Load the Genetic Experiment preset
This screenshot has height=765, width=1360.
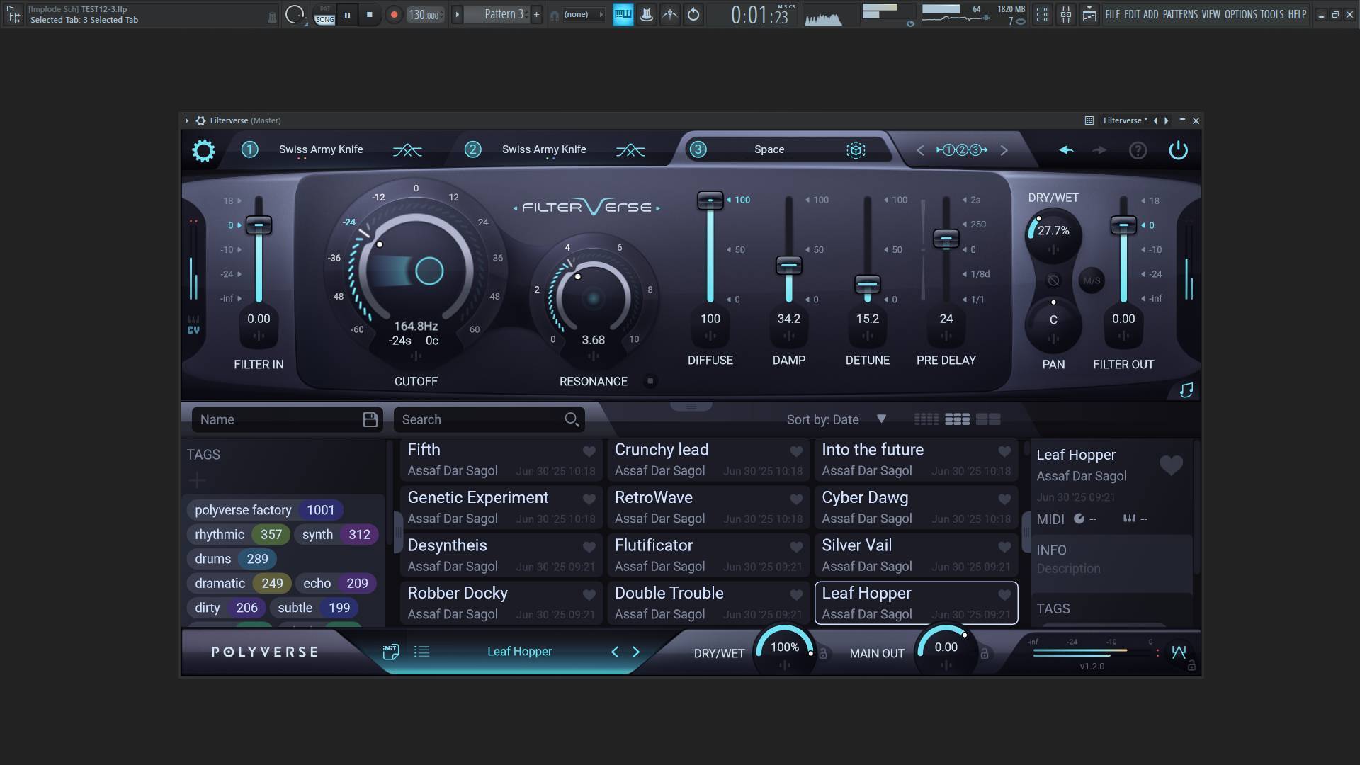tap(501, 507)
